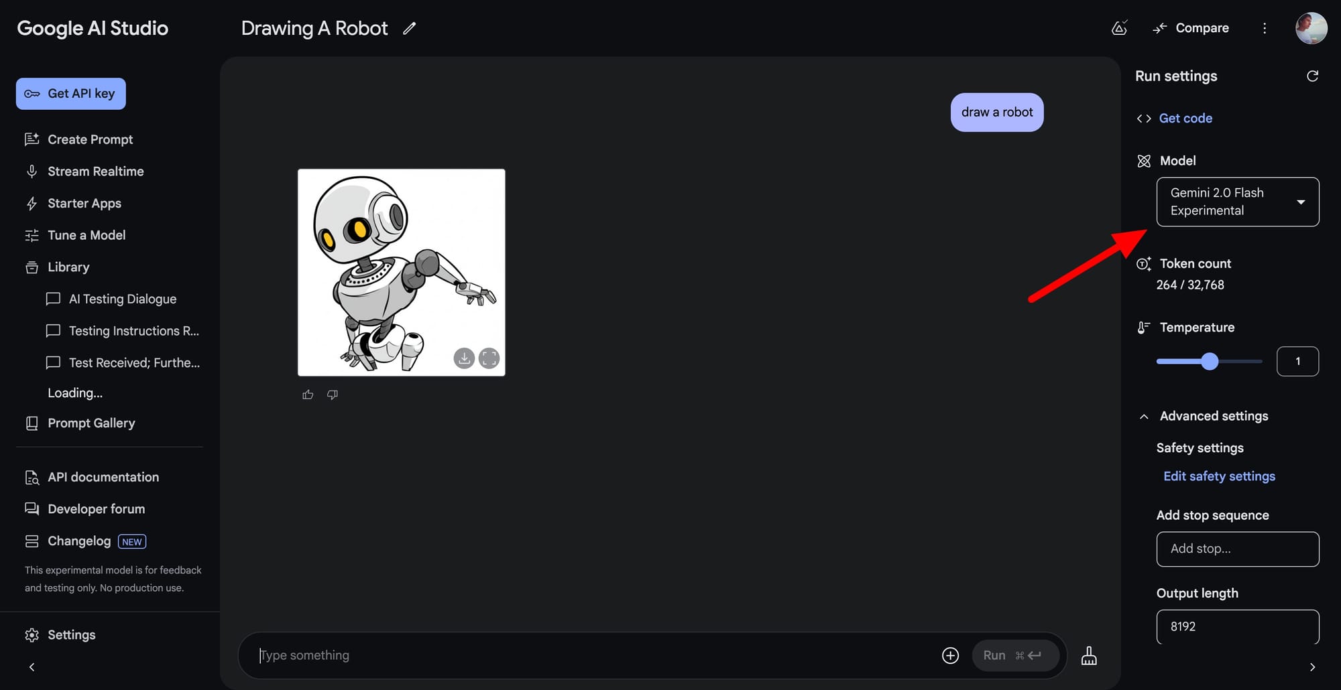This screenshot has width=1341, height=690.
Task: Attach media with the plus icon
Action: 950,655
